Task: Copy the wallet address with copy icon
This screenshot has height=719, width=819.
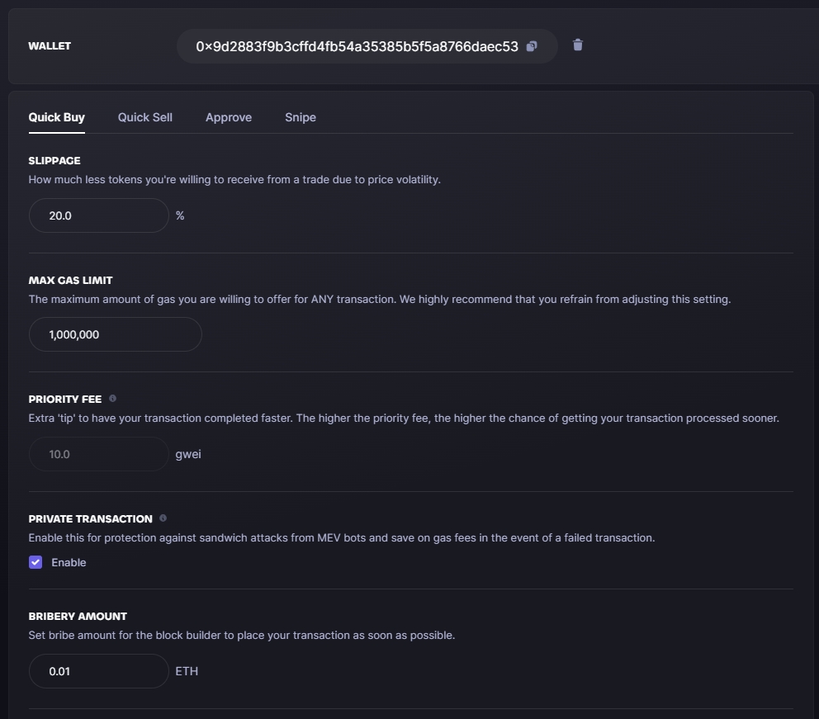Action: (531, 46)
